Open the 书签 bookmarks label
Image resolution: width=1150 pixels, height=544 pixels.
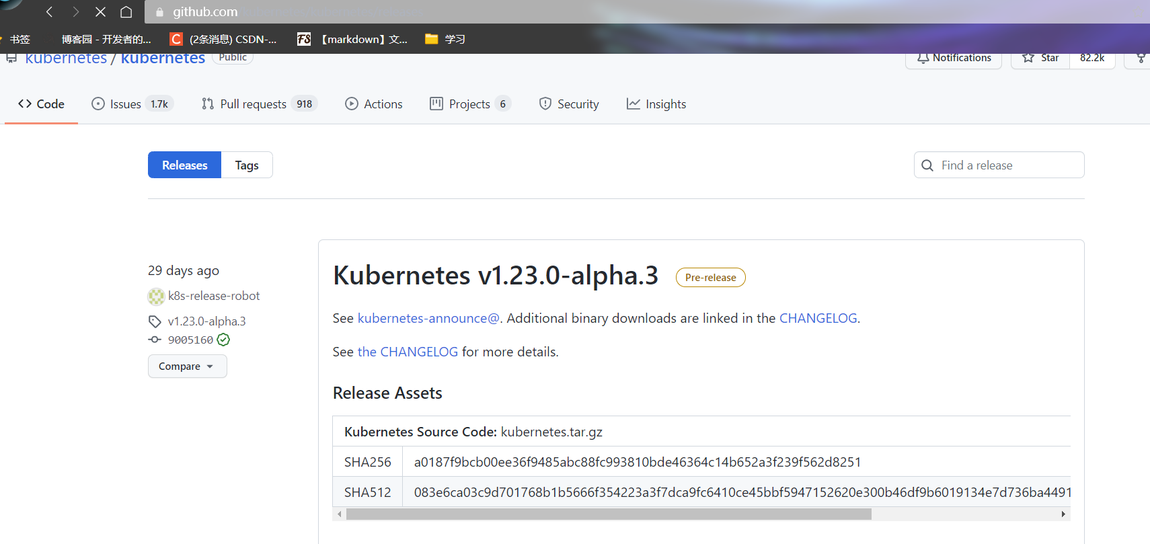coord(20,39)
